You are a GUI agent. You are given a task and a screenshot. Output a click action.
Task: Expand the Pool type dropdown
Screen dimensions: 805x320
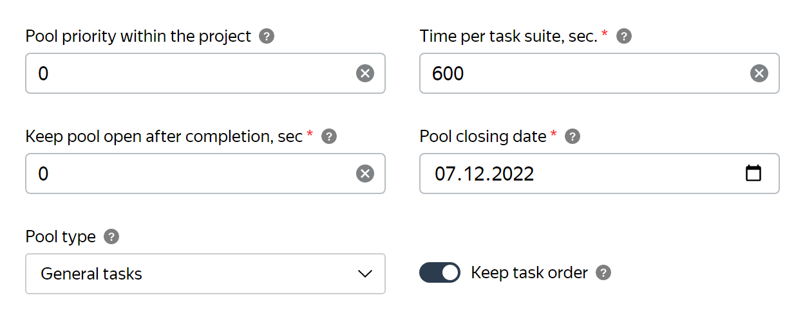[x=205, y=274]
